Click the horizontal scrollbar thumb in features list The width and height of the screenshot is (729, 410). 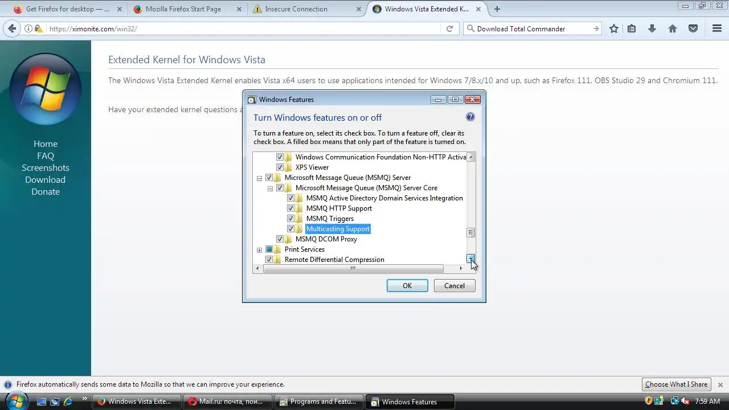point(353,268)
